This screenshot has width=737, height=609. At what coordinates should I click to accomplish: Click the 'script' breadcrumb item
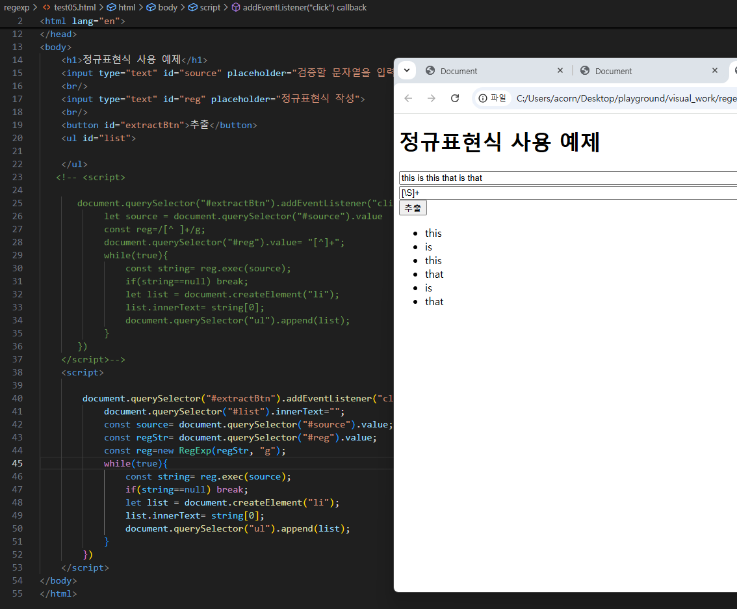click(x=205, y=8)
